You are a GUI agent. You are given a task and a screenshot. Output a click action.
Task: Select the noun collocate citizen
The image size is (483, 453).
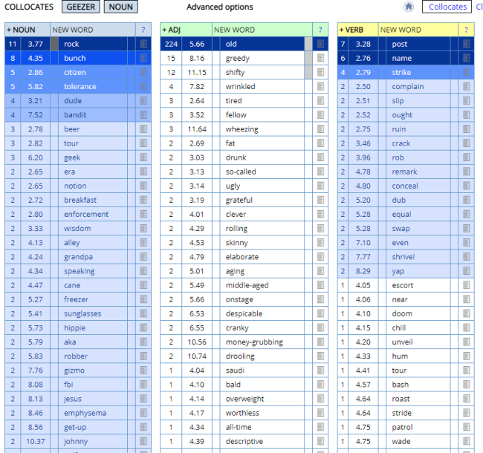(x=75, y=72)
